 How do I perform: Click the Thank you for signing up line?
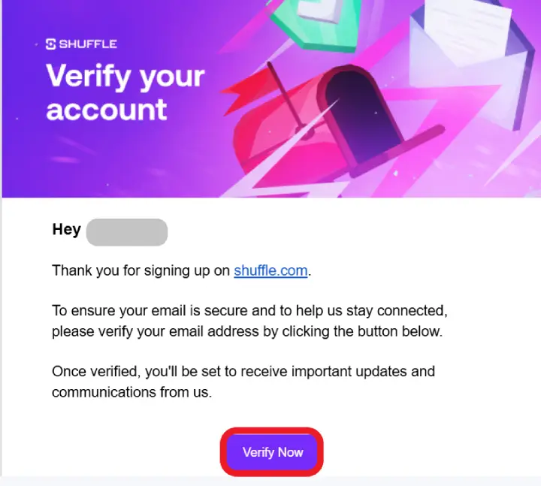(x=182, y=270)
